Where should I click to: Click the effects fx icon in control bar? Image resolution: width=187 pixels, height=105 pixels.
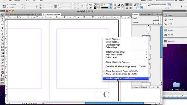click(x=122, y=5)
